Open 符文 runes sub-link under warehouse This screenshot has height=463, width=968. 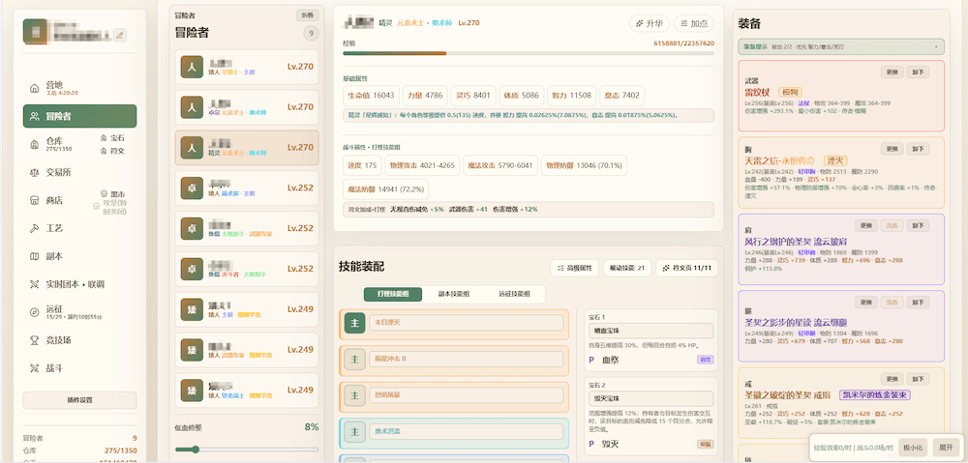click(x=112, y=151)
